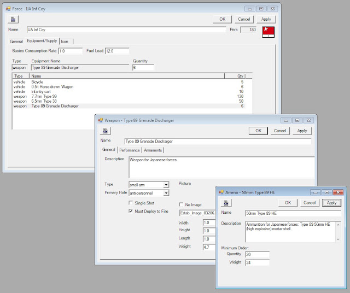This screenshot has height=293, width=350.
Task: Click the toolbar icon in the Weapon window
Action: (106, 131)
